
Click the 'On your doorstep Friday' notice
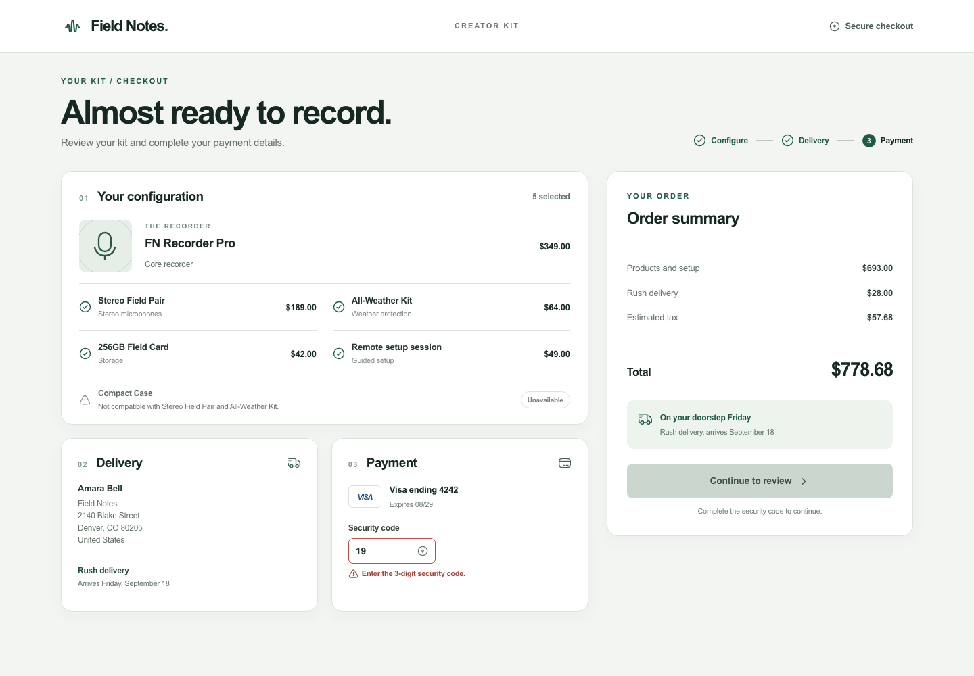pyautogui.click(x=760, y=425)
